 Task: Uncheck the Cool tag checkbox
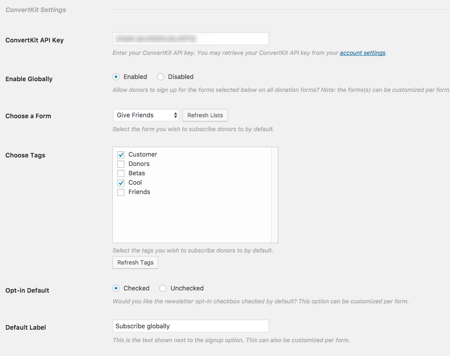pos(121,183)
